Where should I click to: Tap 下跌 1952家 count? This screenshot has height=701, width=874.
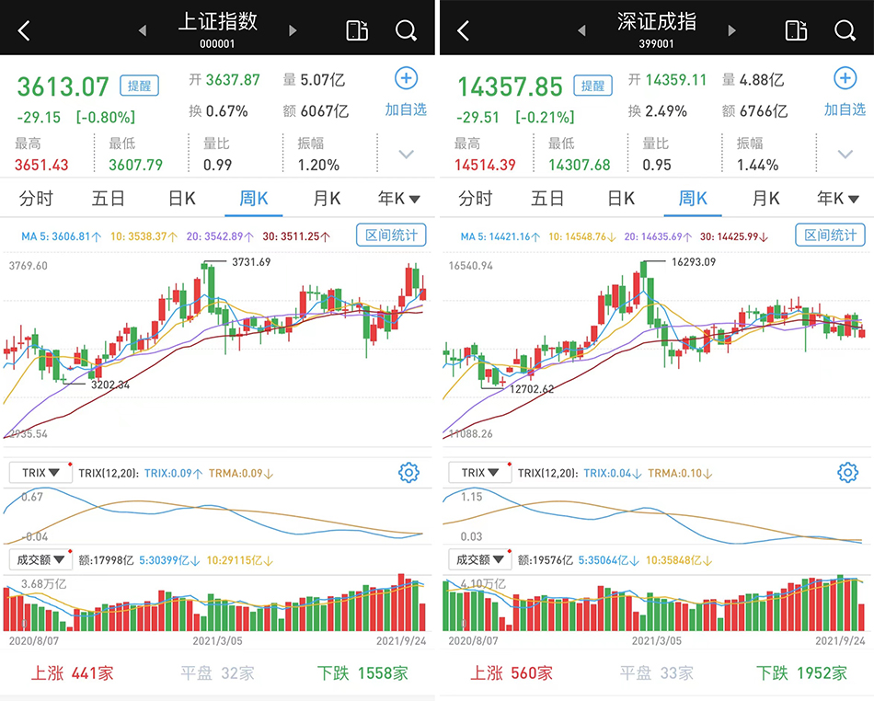(x=802, y=673)
